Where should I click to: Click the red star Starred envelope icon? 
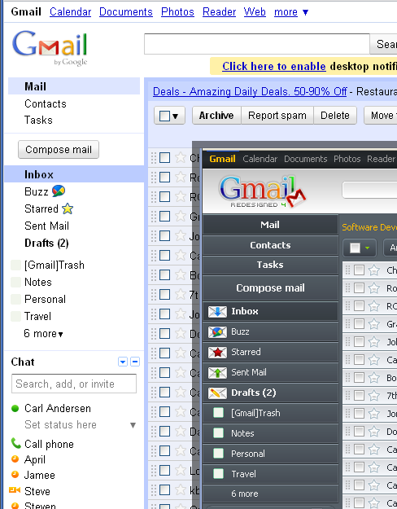point(217,352)
